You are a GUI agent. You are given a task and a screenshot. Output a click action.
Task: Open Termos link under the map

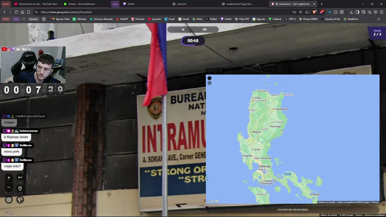click(375, 202)
